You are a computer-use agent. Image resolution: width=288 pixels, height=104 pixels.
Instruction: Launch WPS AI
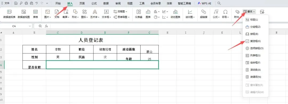(x=205, y=3)
